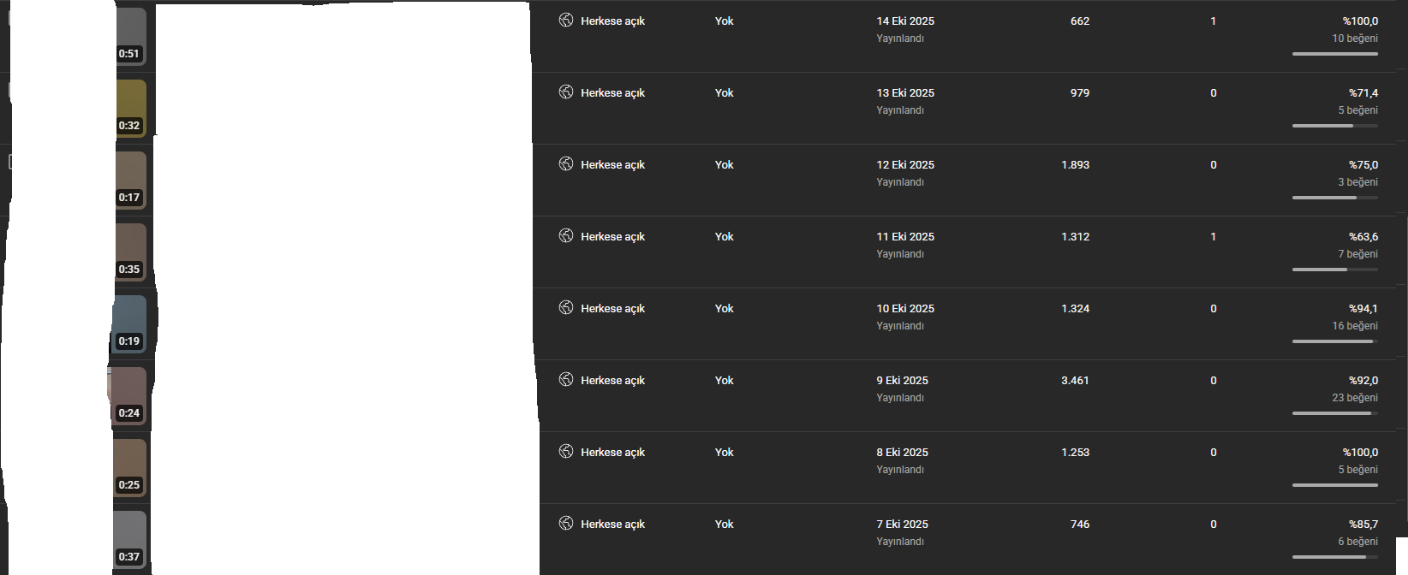Click the globe icon for 13 Eki 2025 video
Viewport: 1408px width, 575px height.
click(x=566, y=92)
